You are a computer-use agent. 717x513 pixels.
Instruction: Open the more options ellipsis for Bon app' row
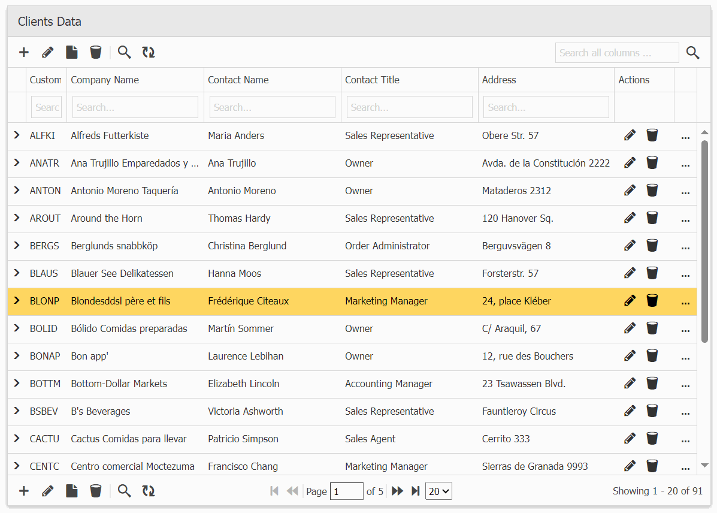point(685,357)
